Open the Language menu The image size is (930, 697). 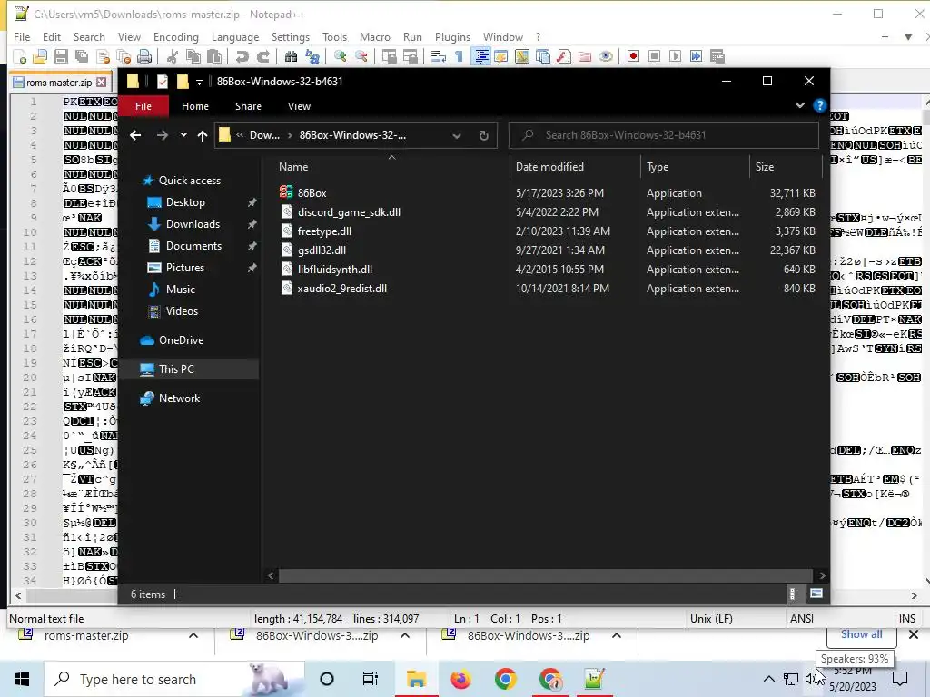[235, 36]
